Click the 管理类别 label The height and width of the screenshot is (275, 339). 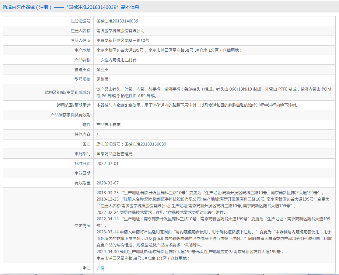pos(82,70)
